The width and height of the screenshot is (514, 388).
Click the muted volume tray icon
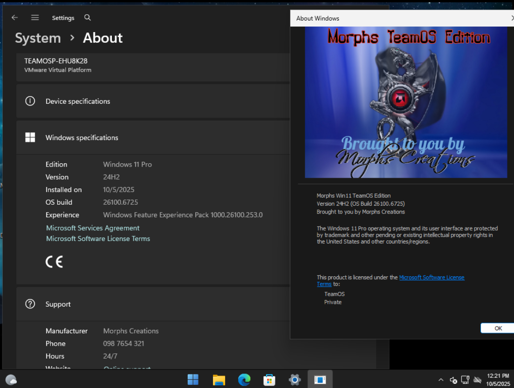click(x=453, y=380)
